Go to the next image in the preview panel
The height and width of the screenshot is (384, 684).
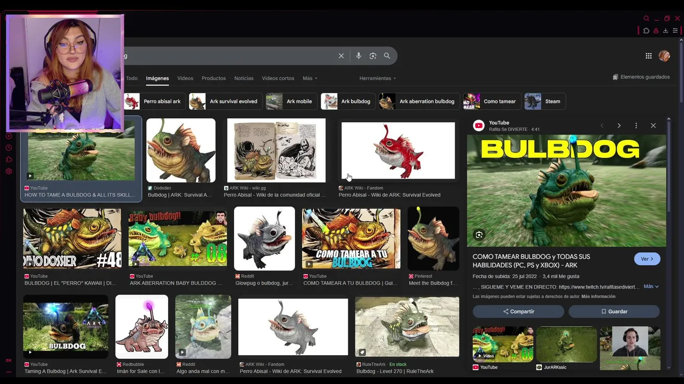619,126
